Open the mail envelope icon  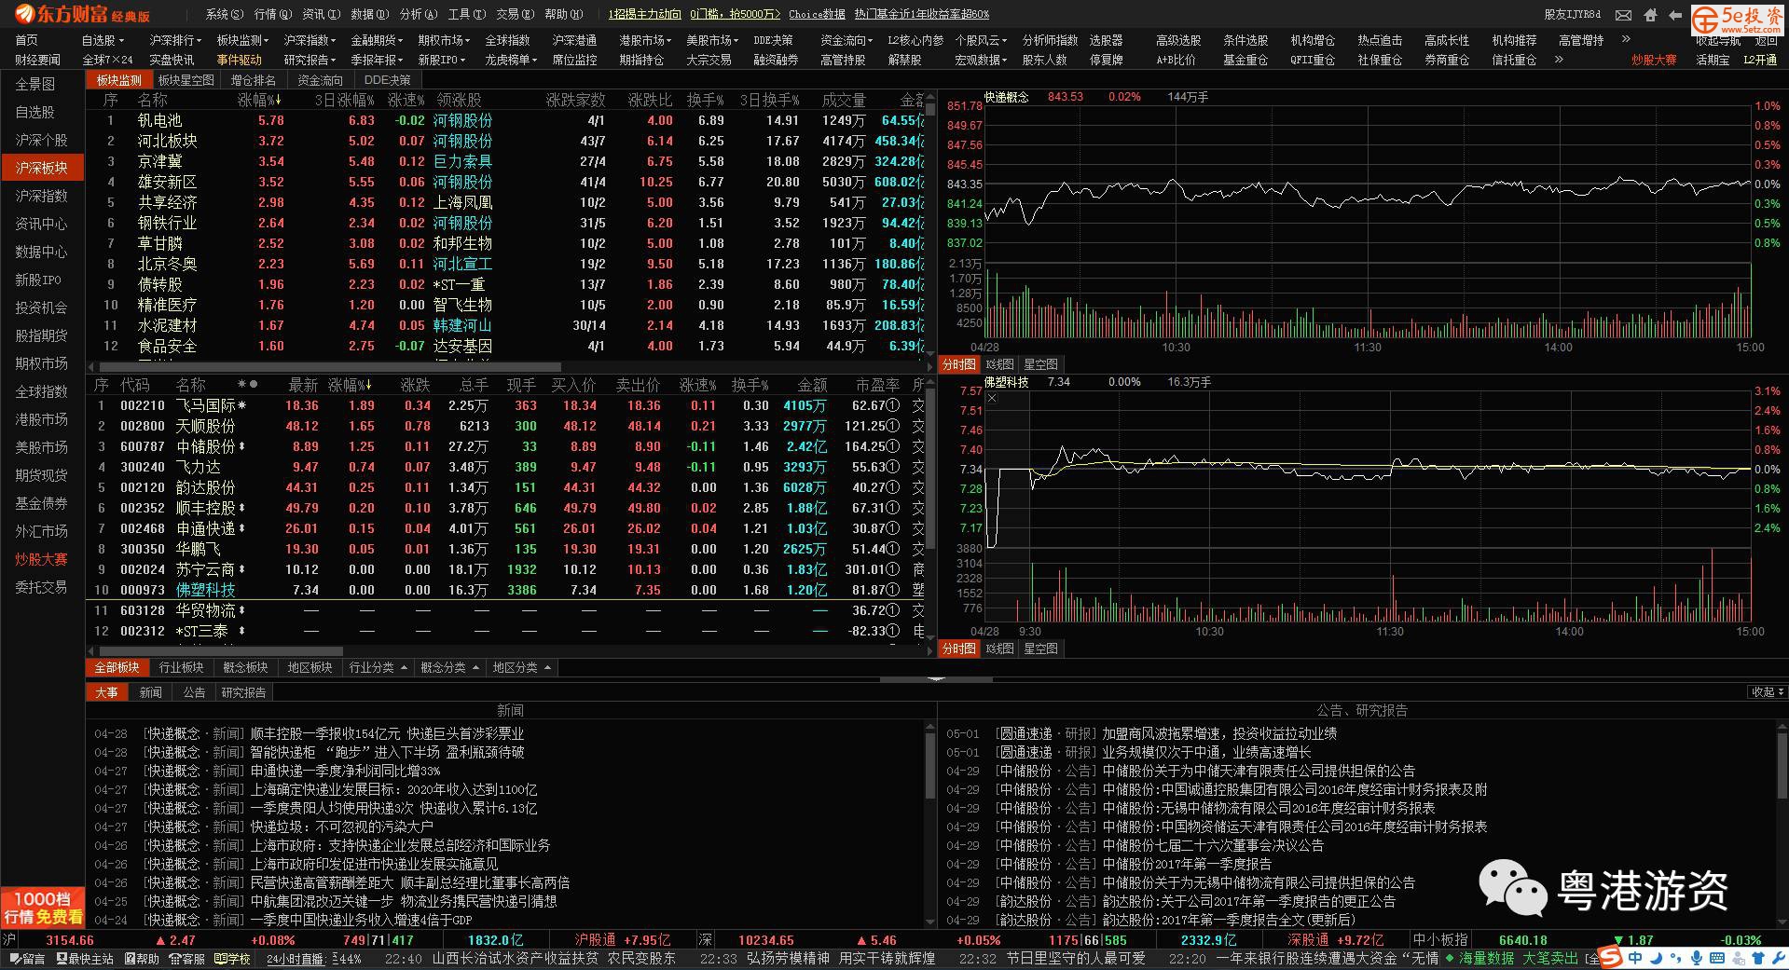tap(1623, 15)
